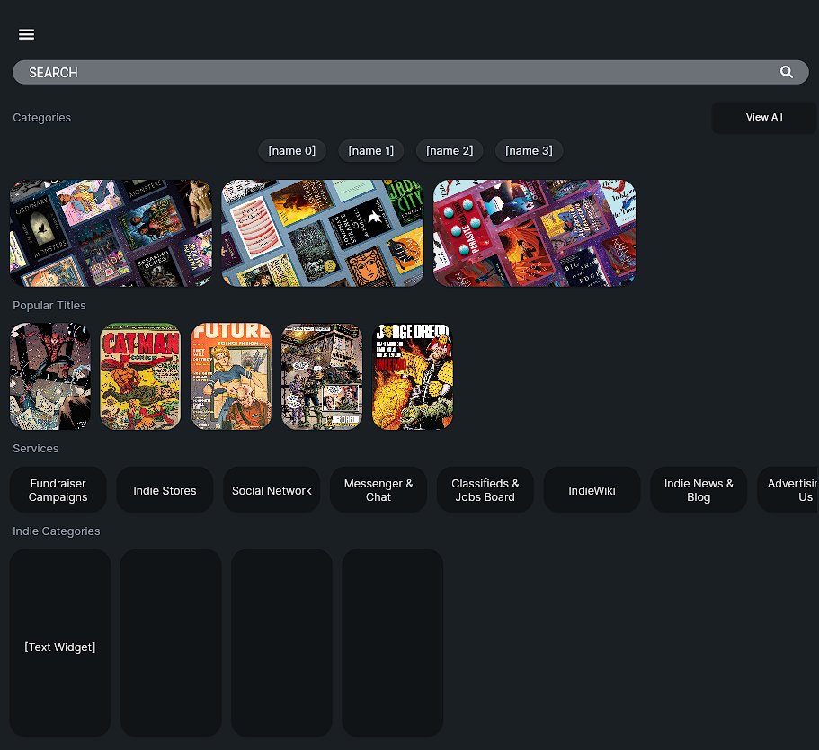Click the search magnifier icon

point(786,72)
